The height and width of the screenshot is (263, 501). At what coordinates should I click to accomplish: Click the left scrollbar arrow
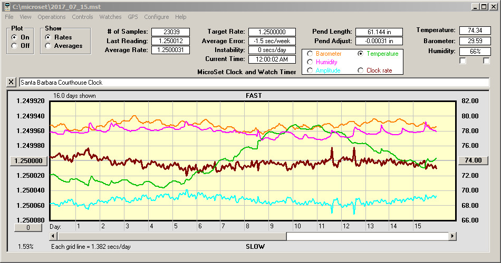(x=54, y=236)
